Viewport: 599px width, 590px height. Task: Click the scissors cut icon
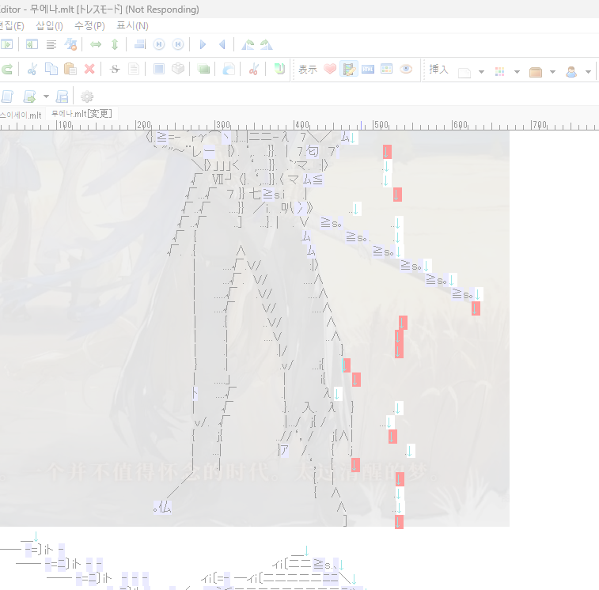32,69
